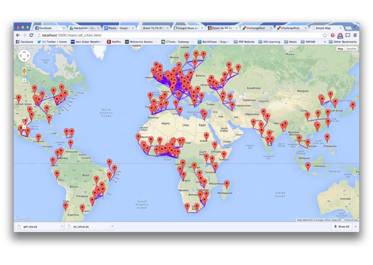Click the extension icon with New badge
The width and height of the screenshot is (373, 265).
point(340,35)
